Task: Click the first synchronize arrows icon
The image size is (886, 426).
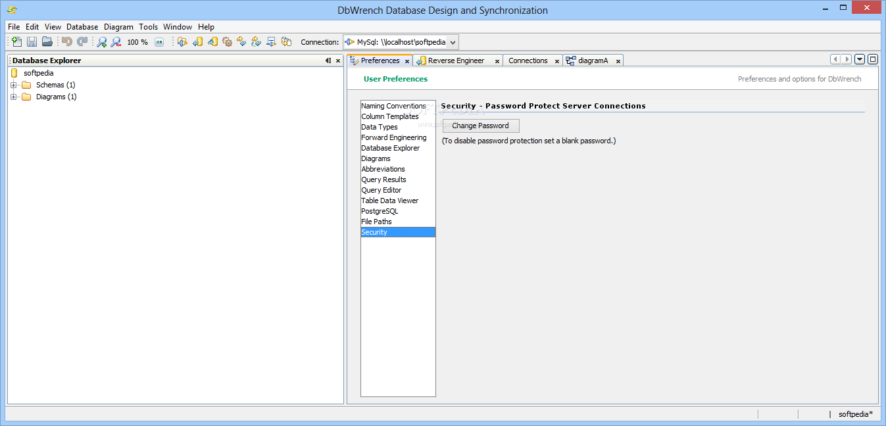Action: [241, 42]
